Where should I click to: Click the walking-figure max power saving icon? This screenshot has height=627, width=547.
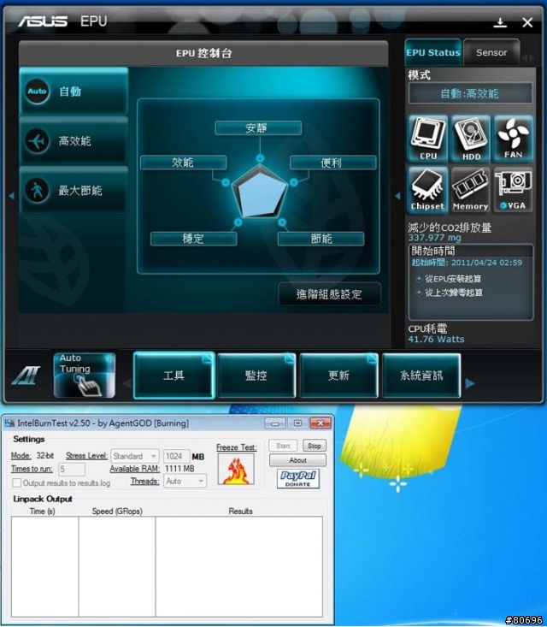pos(37,191)
